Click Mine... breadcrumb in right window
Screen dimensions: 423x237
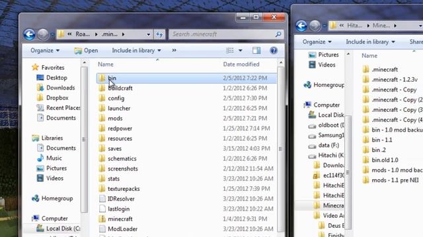click(381, 26)
